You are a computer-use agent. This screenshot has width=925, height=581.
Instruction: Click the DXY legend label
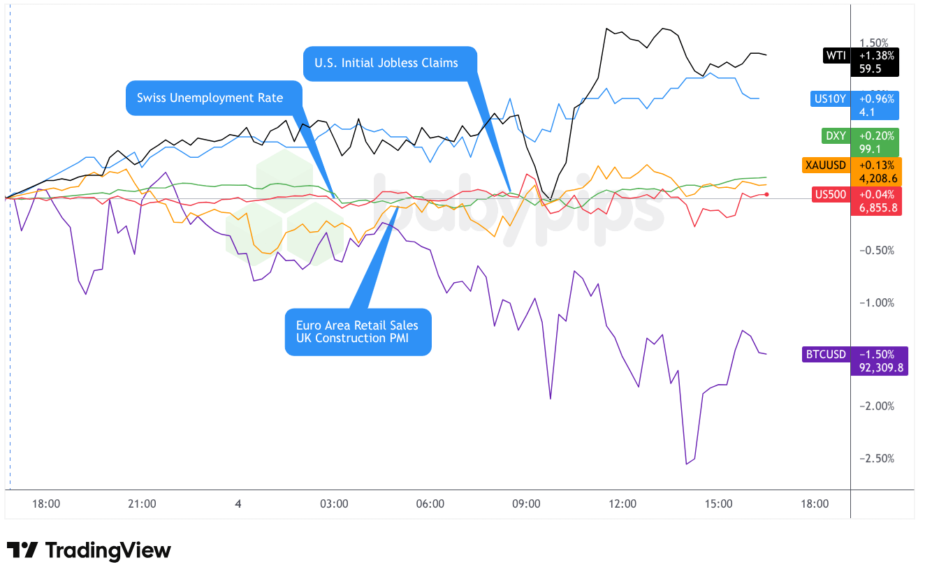point(836,136)
